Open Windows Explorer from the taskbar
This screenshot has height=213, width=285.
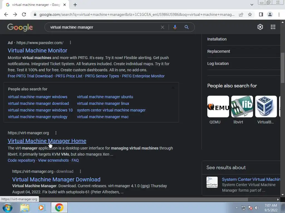24,208
